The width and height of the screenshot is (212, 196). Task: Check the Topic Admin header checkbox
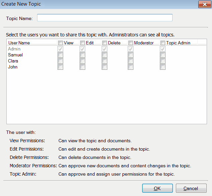pyautogui.click(x=163, y=43)
